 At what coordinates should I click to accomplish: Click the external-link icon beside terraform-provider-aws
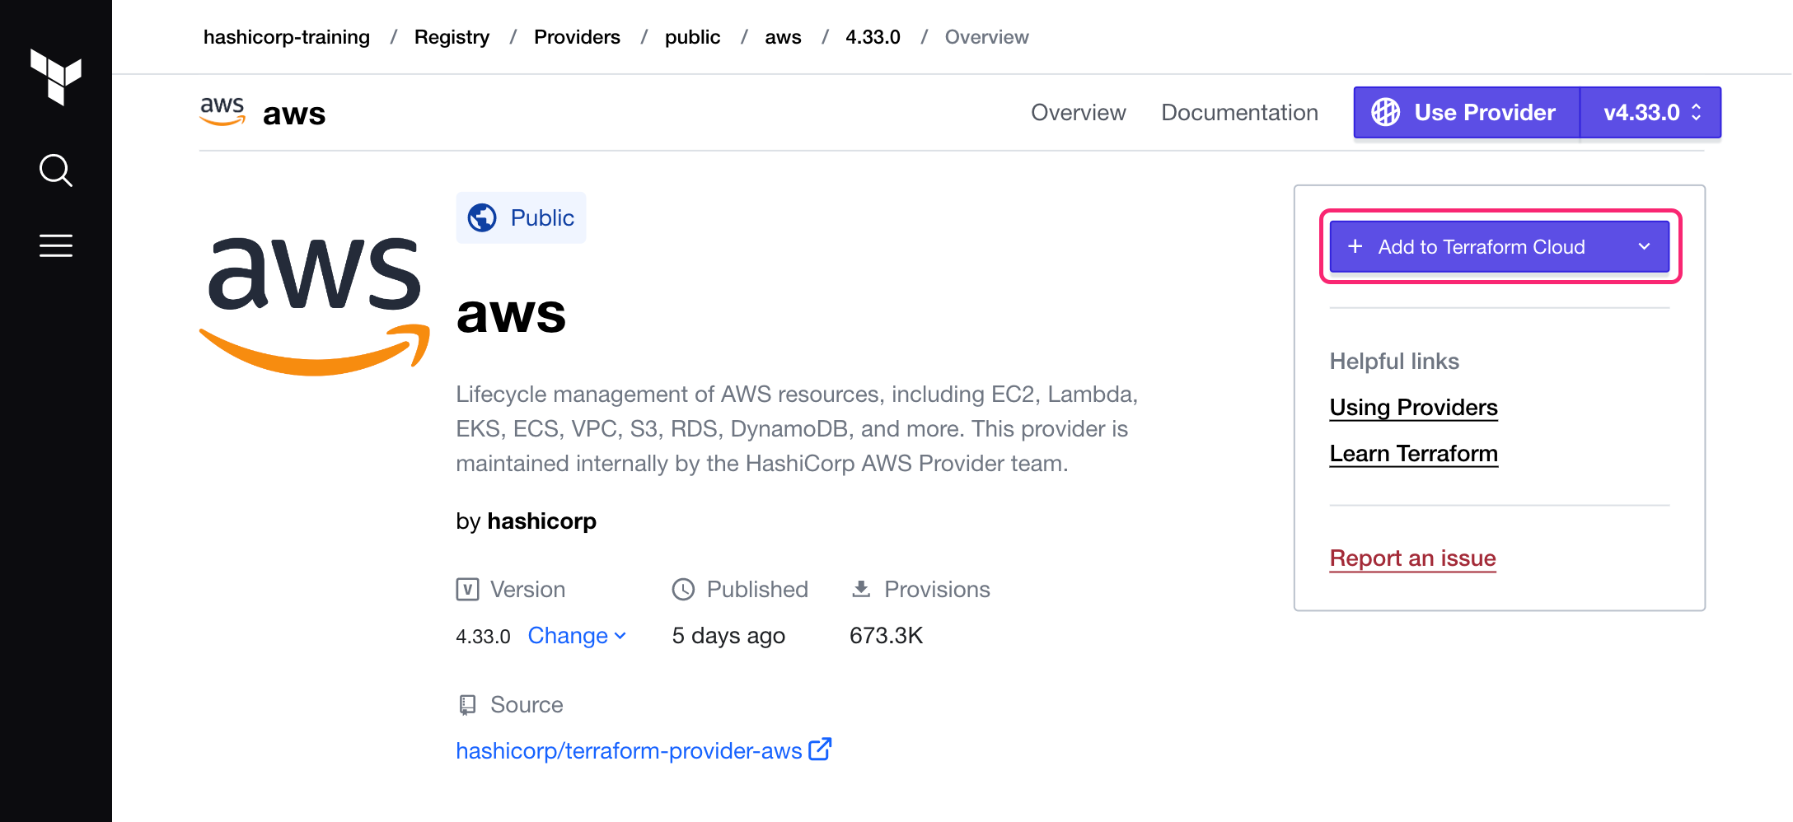coord(819,750)
